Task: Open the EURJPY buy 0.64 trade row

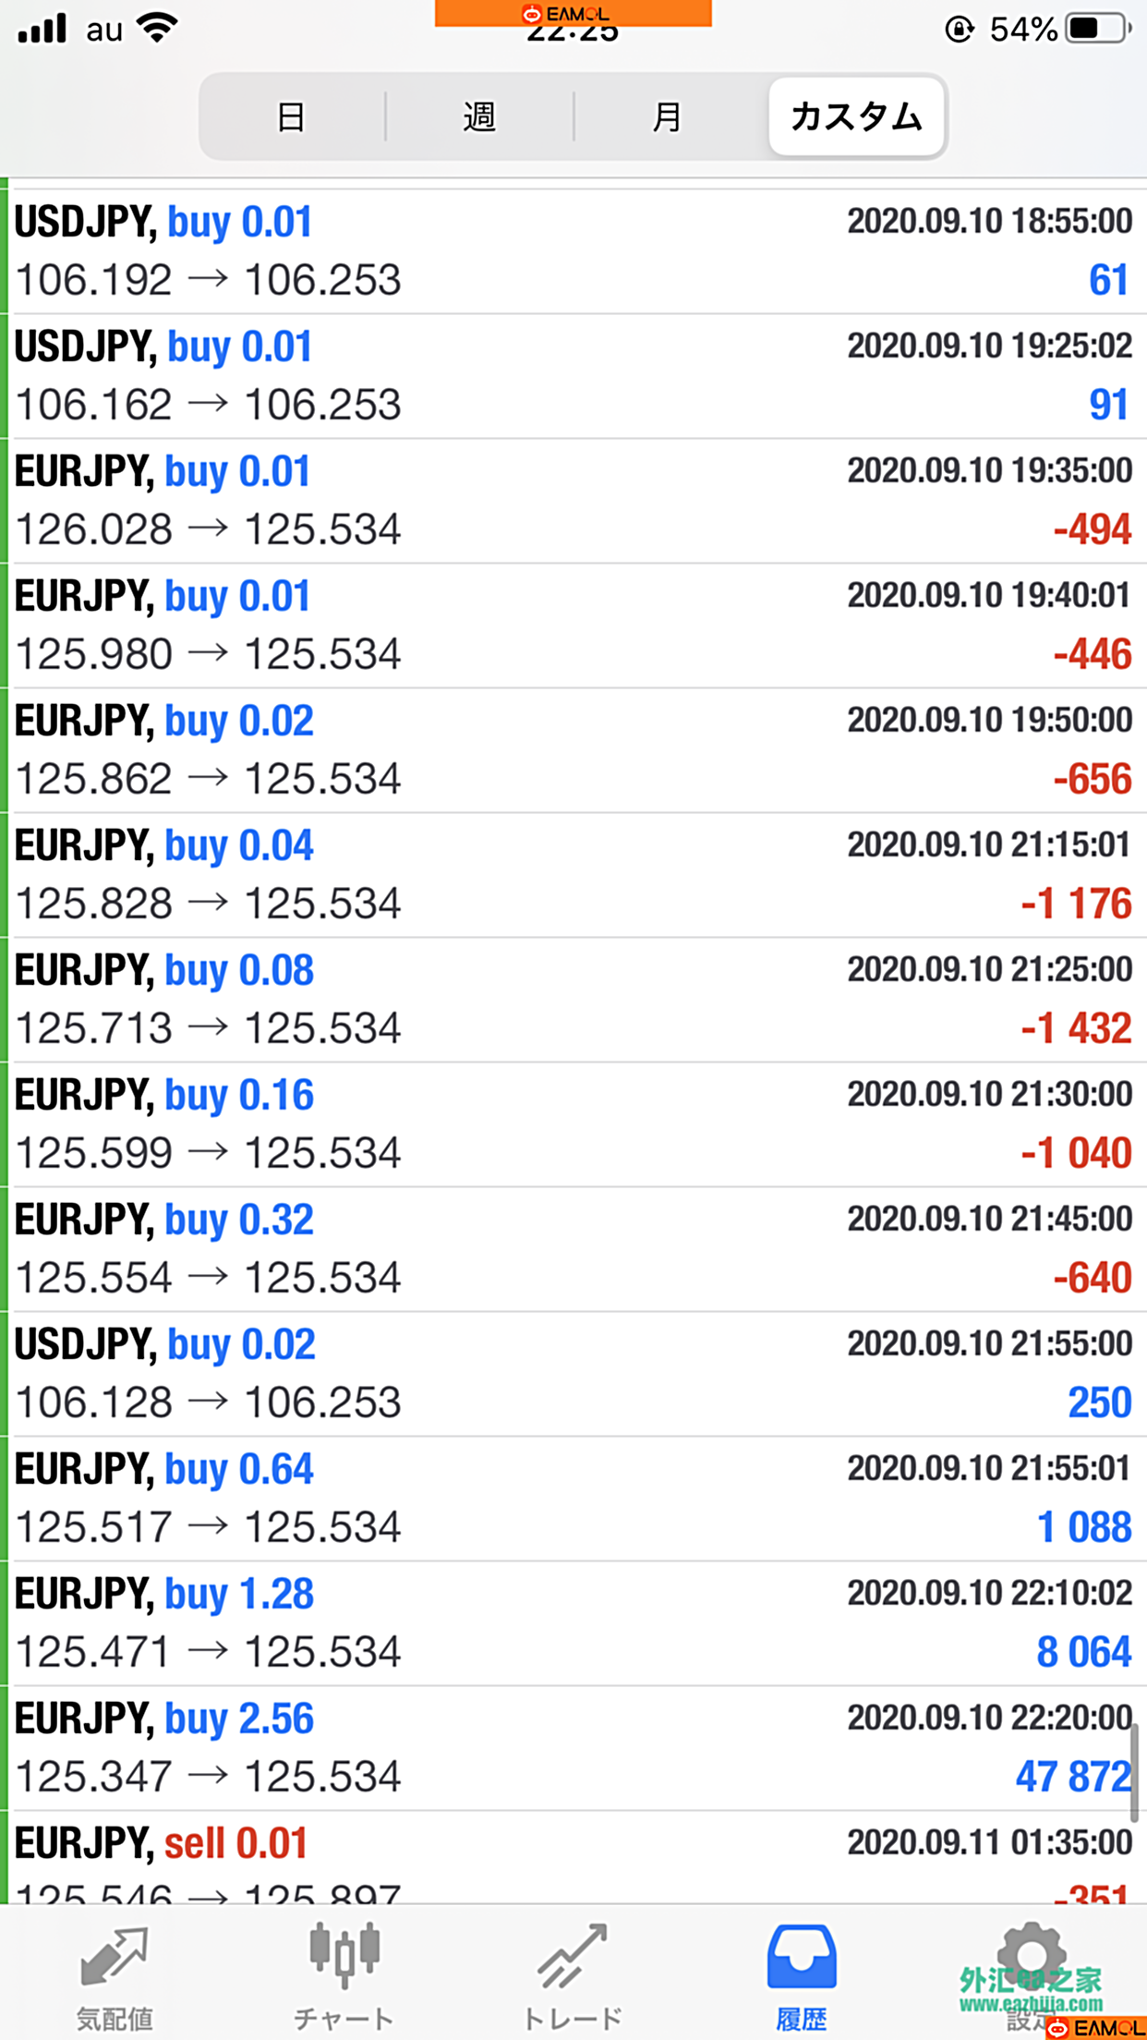Action: coord(573,1499)
